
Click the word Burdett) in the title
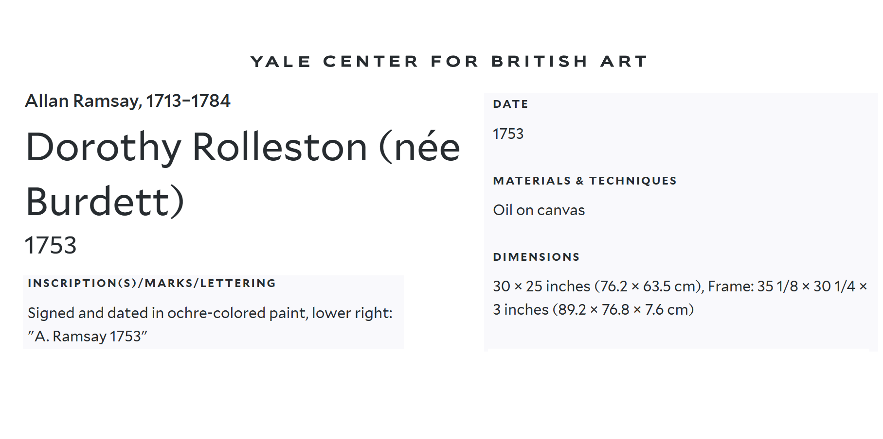105,202
